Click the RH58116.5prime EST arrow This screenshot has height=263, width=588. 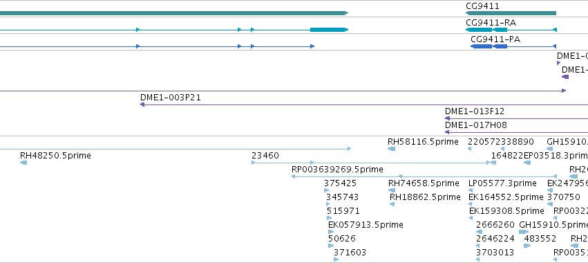[392, 149]
